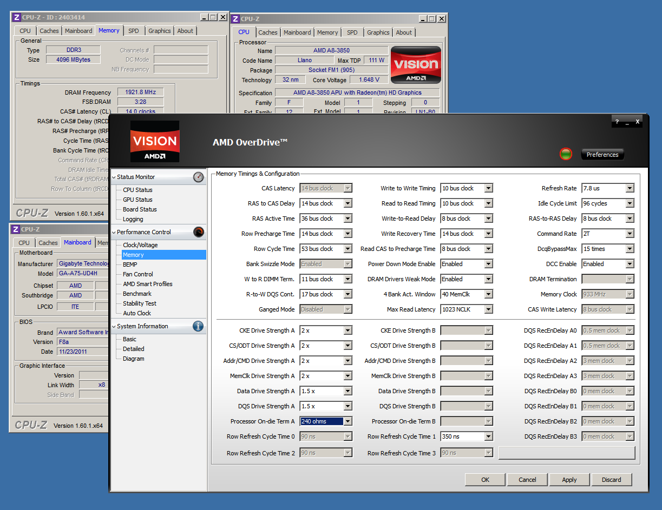Viewport: 662px width, 510px height.
Task: Click the Core Voltage value 1.648 V
Action: pos(369,80)
